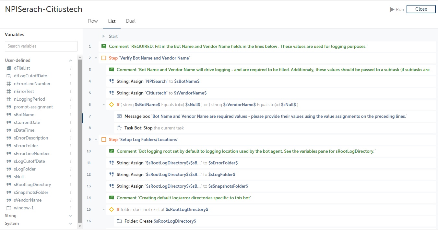This screenshot has height=233, width=438.
Task: Click the dFileList variable icon
Action: click(9, 68)
